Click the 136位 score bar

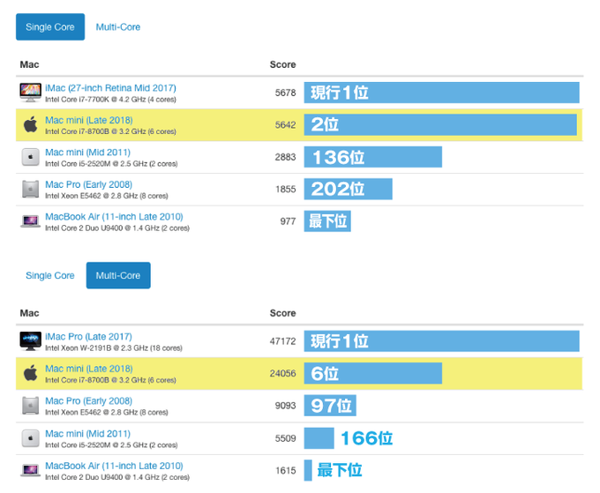(x=373, y=157)
